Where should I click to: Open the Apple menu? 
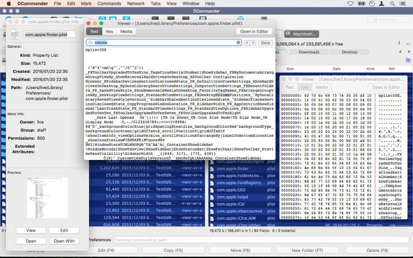click(x=8, y=3)
